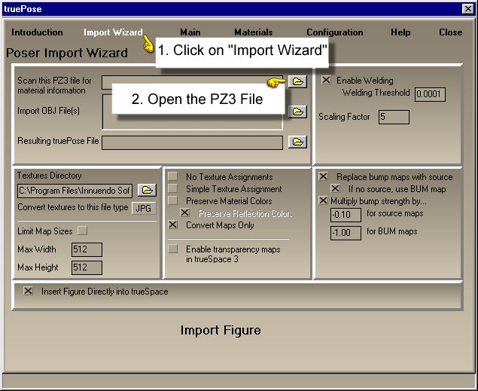Uncheck Insert Figure Directly into trueSpace
This screenshot has height=391, width=478.
point(29,292)
